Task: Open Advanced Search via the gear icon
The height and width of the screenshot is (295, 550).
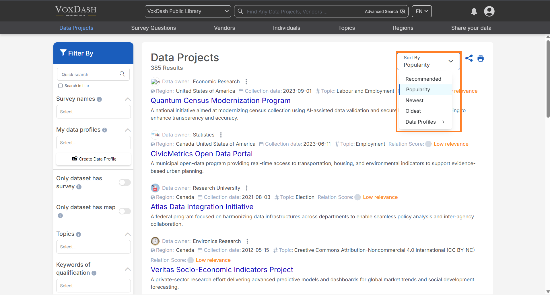Action: point(402,11)
